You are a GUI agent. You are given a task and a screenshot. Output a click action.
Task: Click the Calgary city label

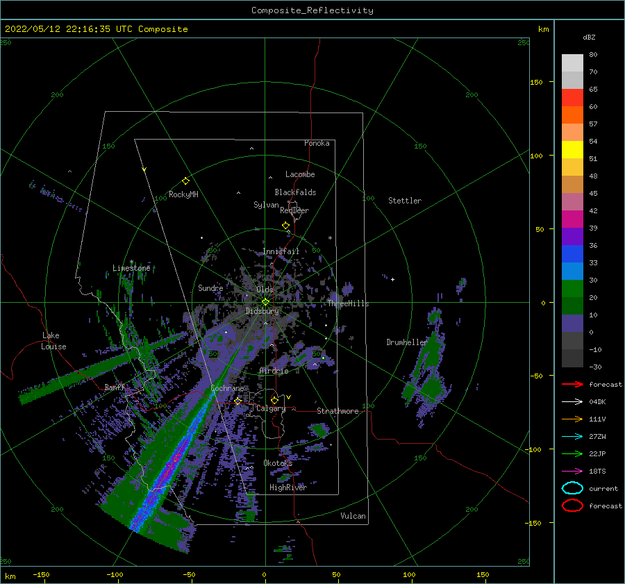tap(271, 408)
